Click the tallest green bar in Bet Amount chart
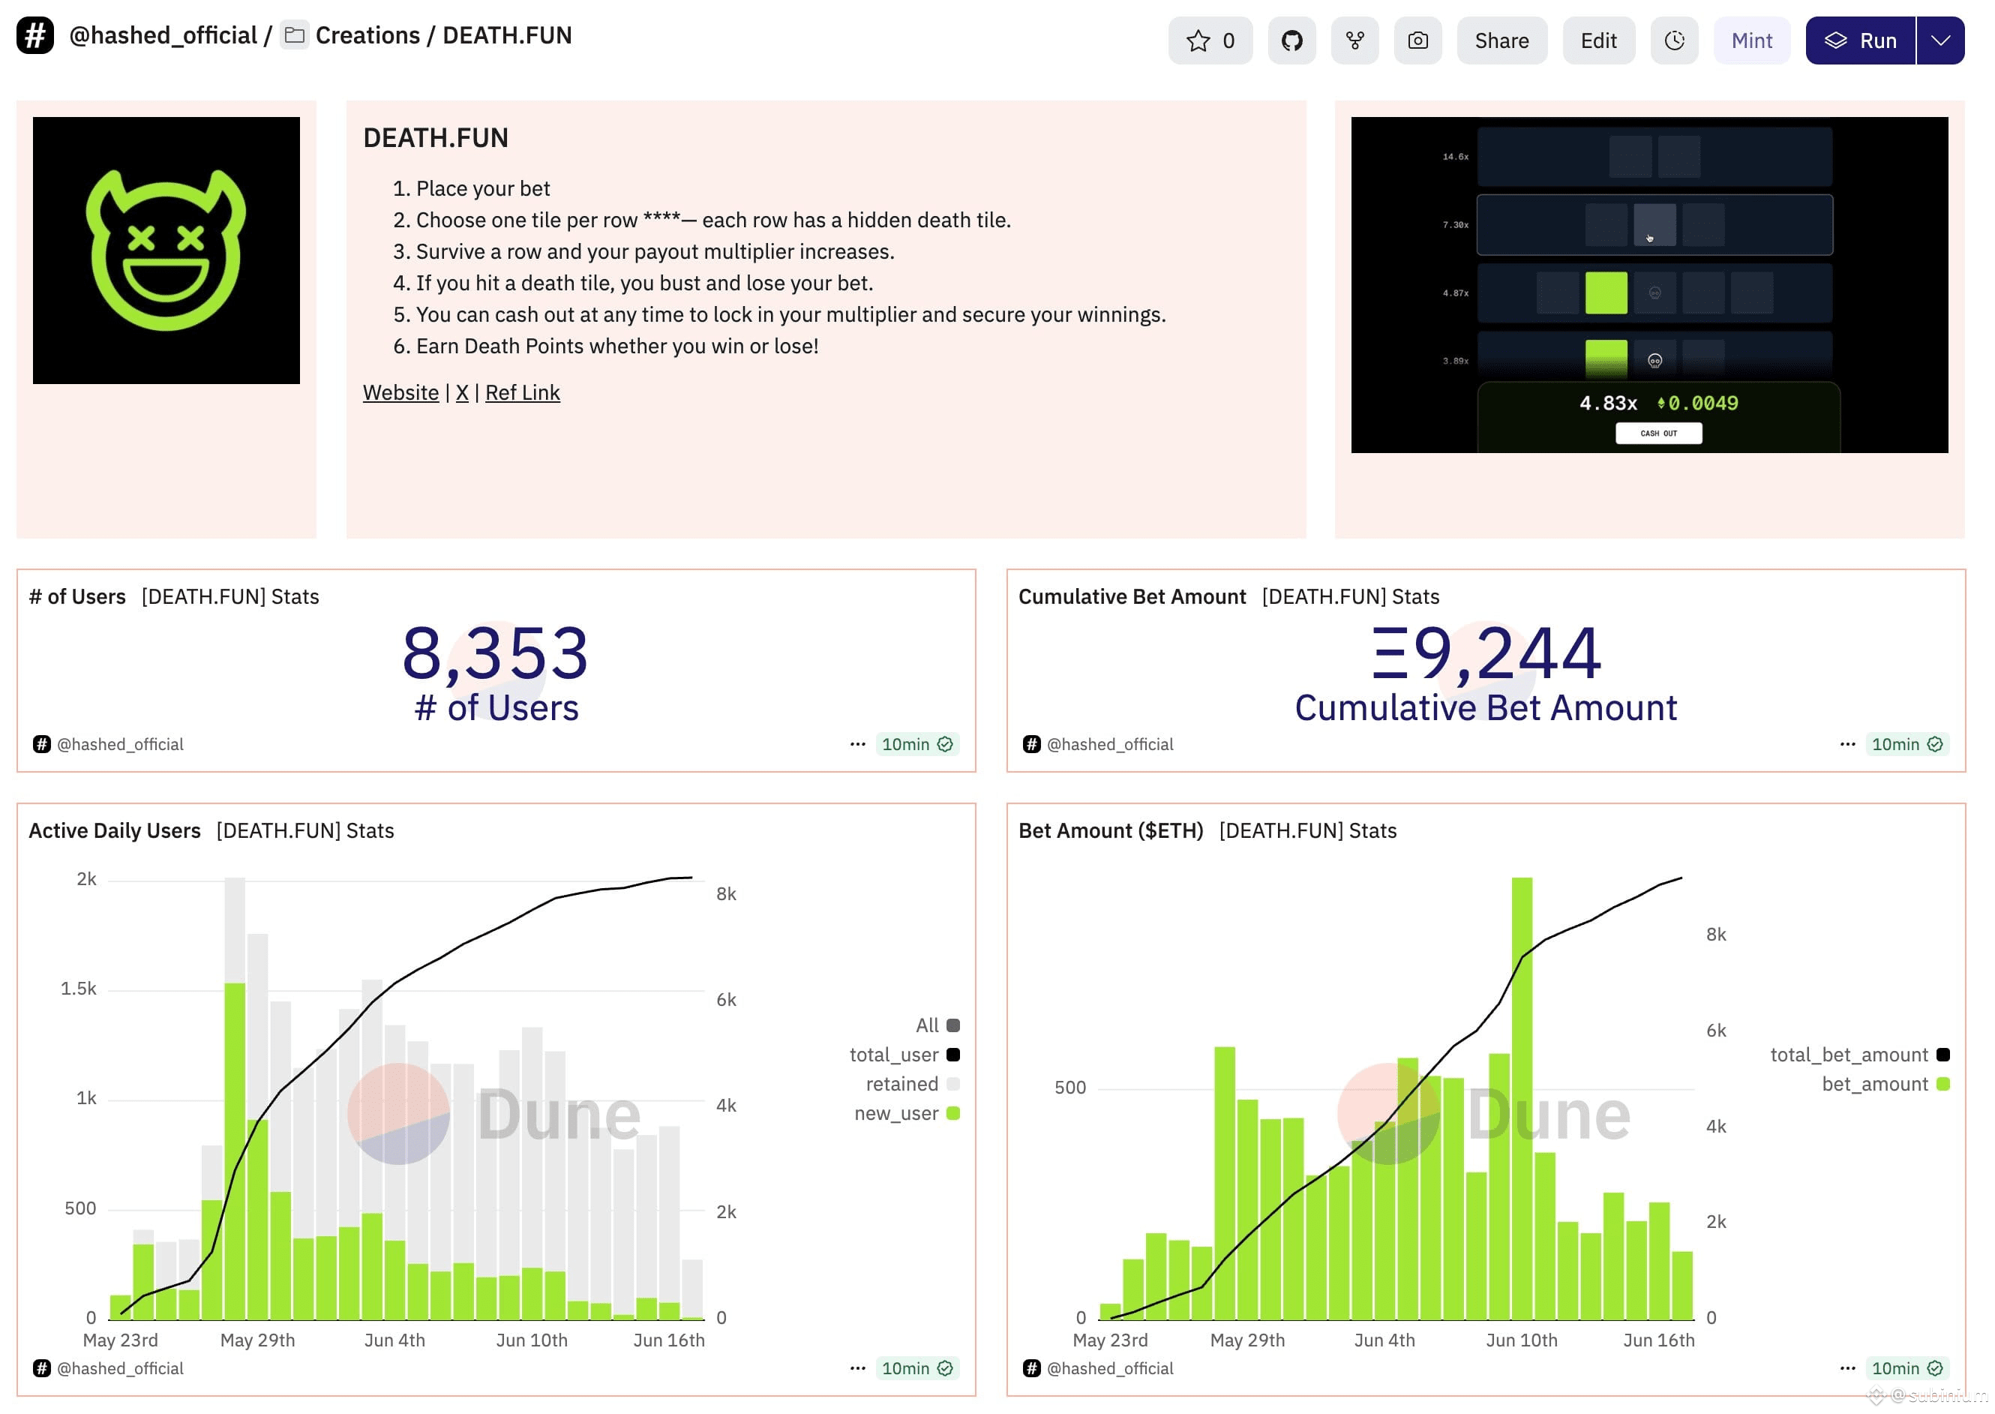Viewport: 1995px width, 1414px height. [x=1522, y=1098]
